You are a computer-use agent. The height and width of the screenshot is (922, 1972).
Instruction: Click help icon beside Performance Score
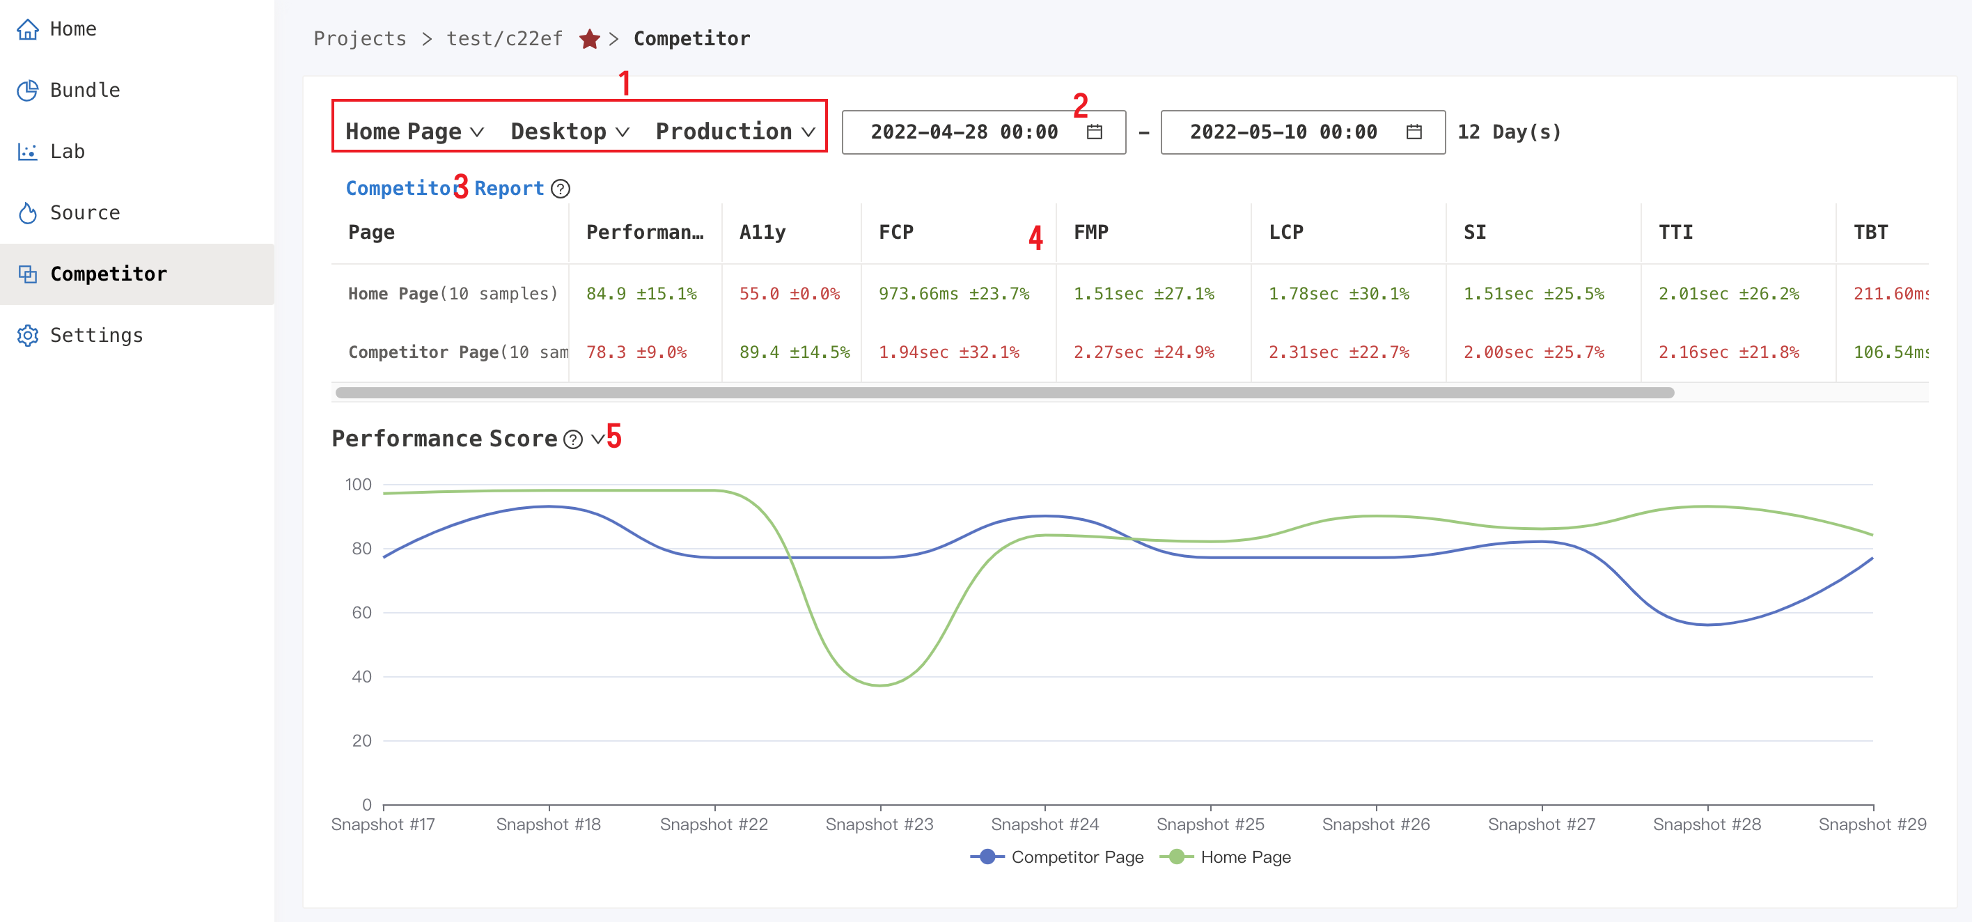point(572,439)
